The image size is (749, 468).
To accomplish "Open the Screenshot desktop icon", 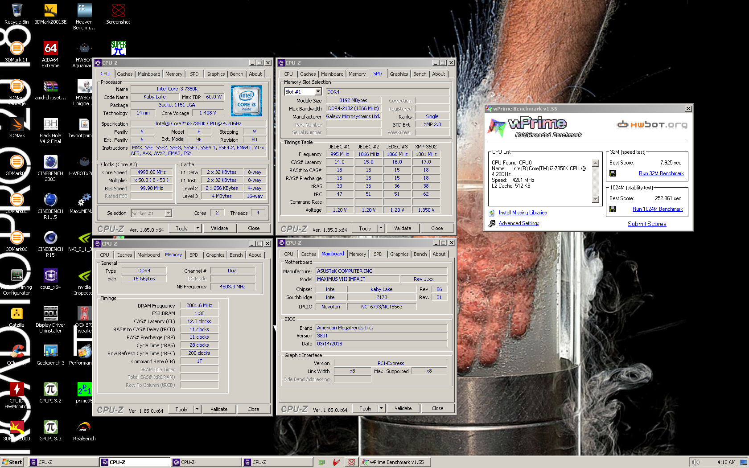I will (x=118, y=14).
